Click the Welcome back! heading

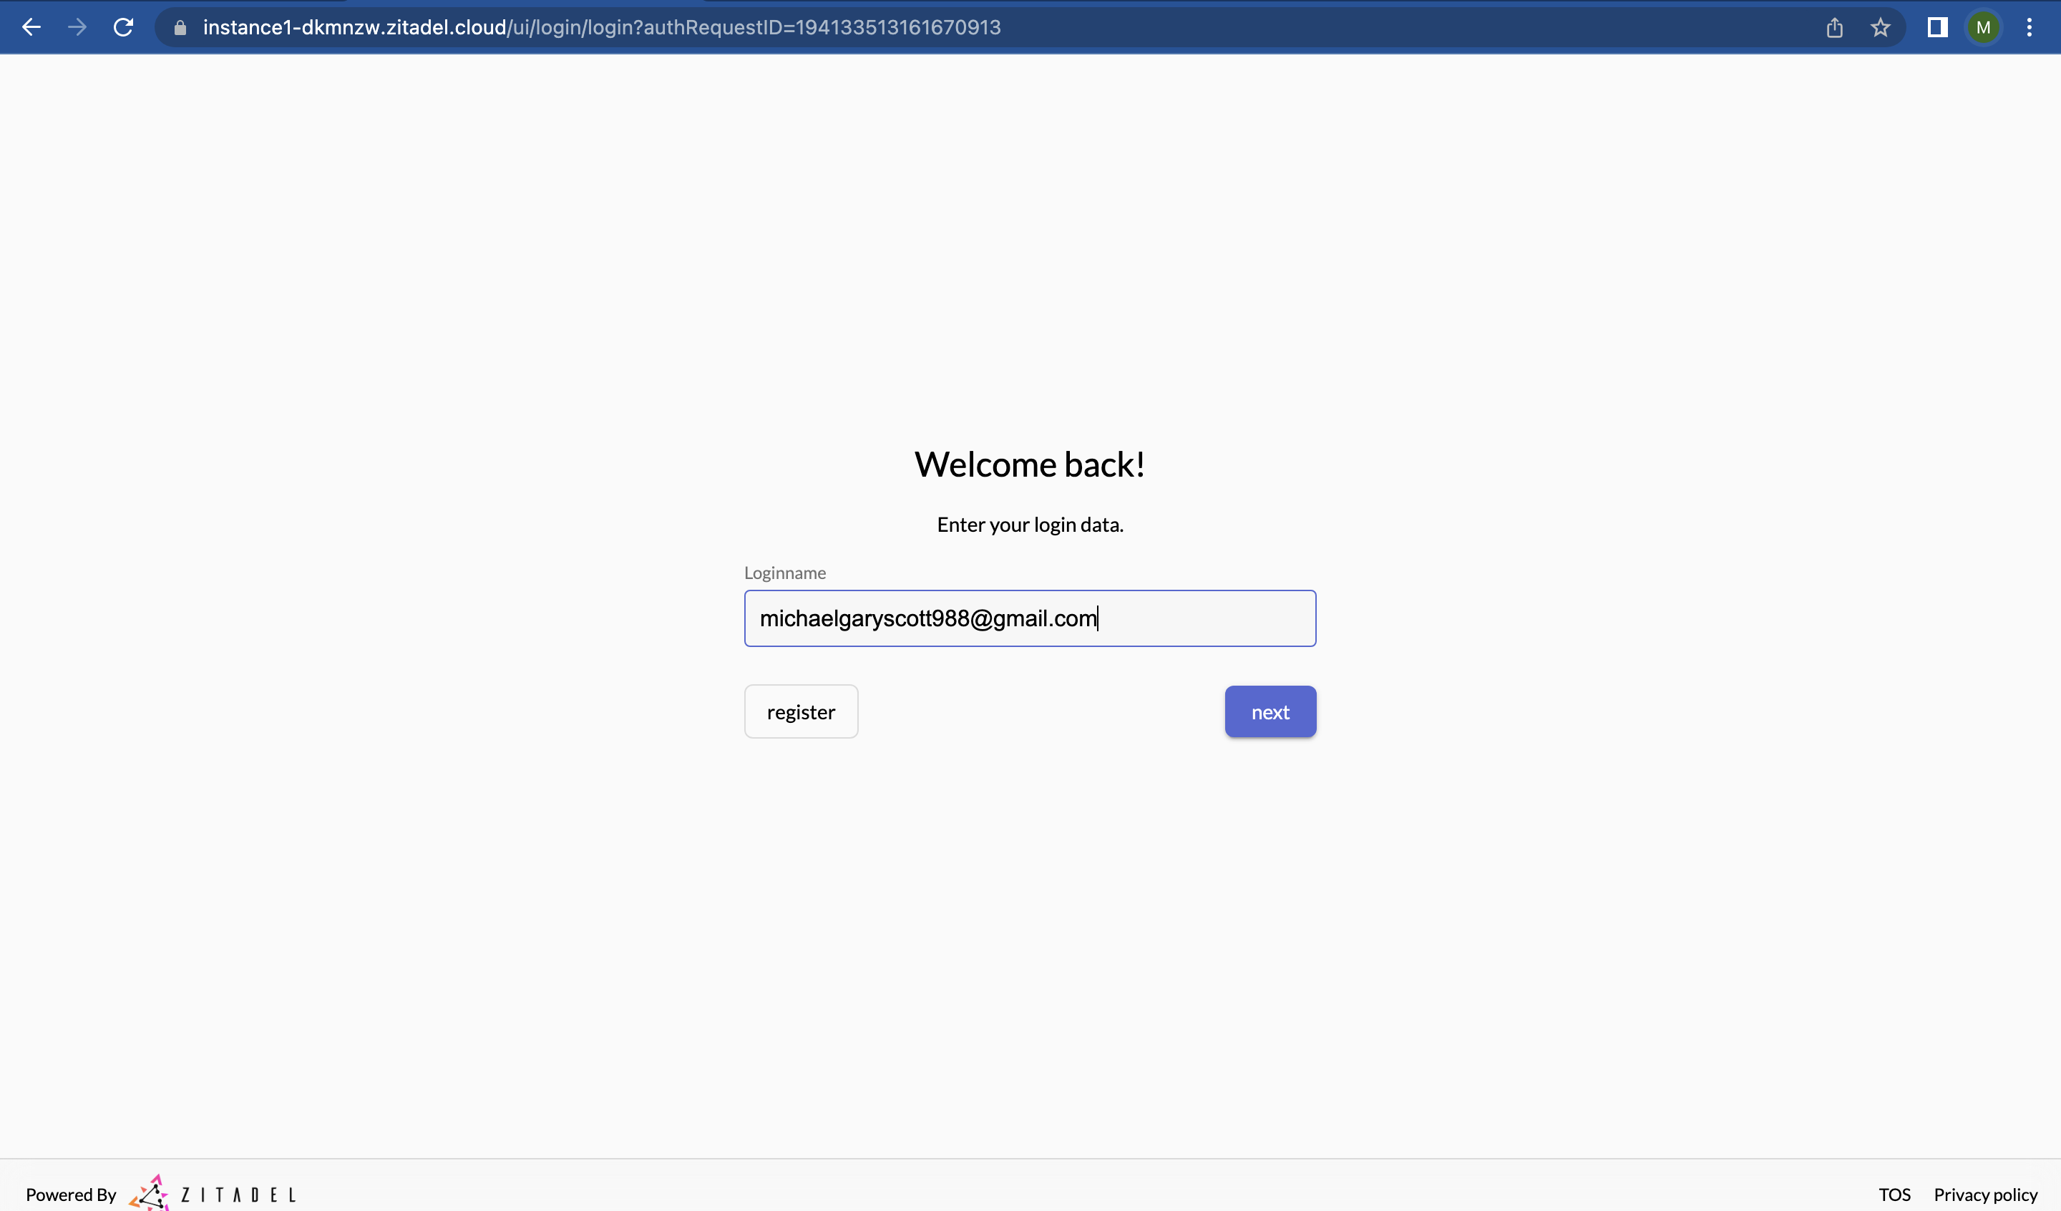click(1030, 464)
